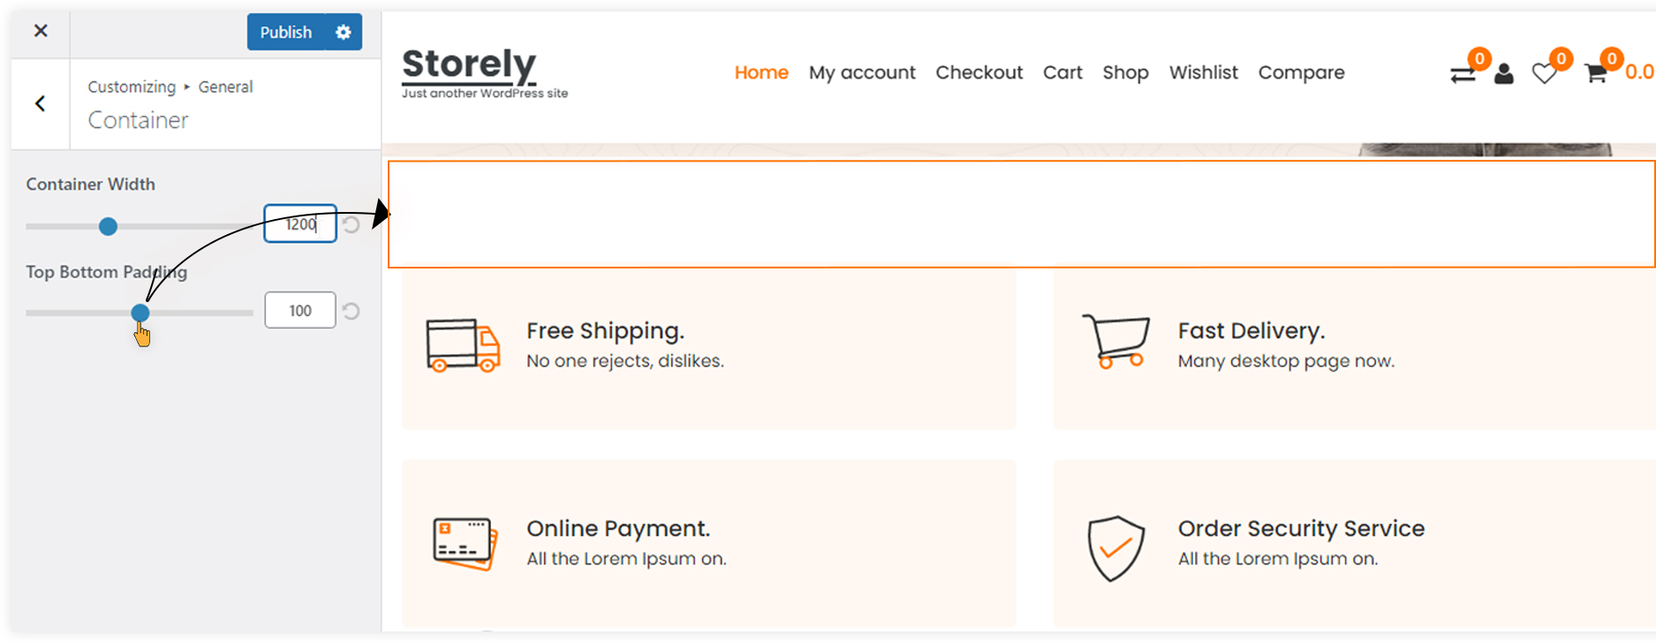Click the Container Width slider handle
Screen dimensions: 1656x643
108,226
